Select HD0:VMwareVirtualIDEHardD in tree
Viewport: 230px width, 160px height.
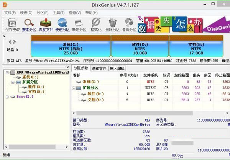click(43, 73)
